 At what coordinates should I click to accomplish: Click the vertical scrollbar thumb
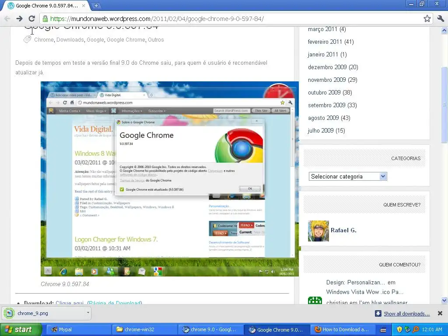point(444,104)
